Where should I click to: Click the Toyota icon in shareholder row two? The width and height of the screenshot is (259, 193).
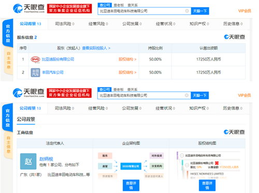click(x=35, y=72)
